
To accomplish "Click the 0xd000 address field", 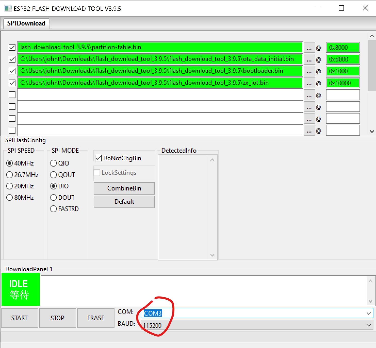I will [x=343, y=59].
